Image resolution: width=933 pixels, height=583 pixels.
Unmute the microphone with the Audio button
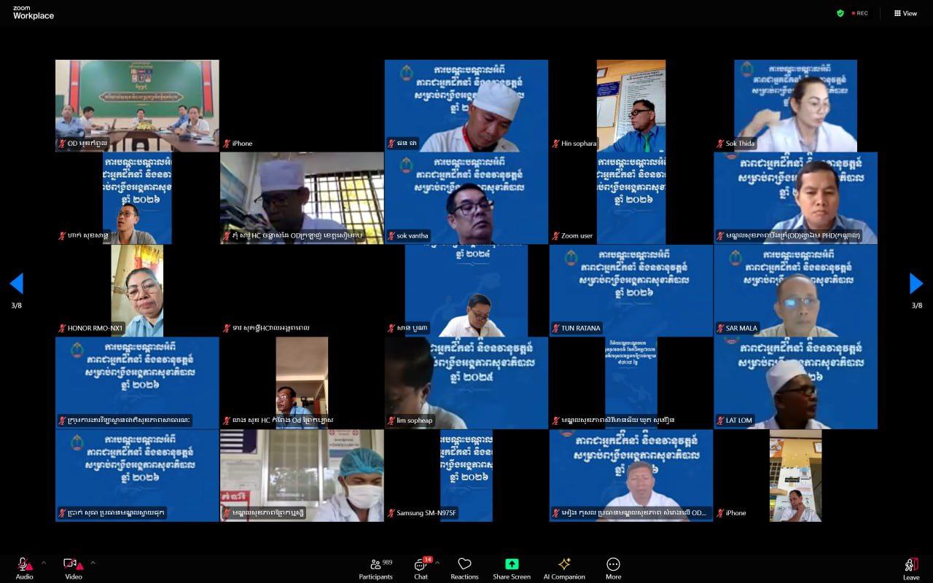point(23,565)
